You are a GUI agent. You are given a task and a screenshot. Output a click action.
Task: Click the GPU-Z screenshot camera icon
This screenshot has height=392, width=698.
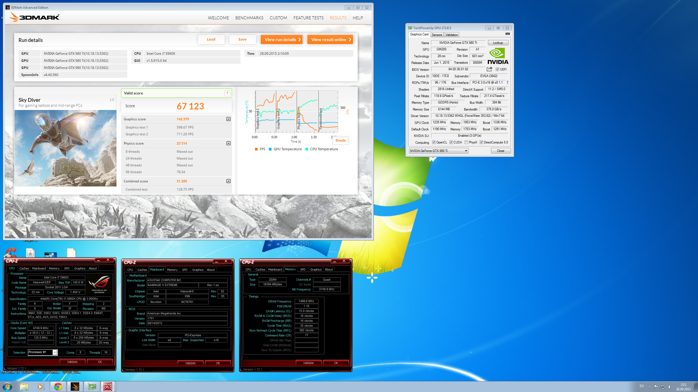pyautogui.click(x=507, y=34)
